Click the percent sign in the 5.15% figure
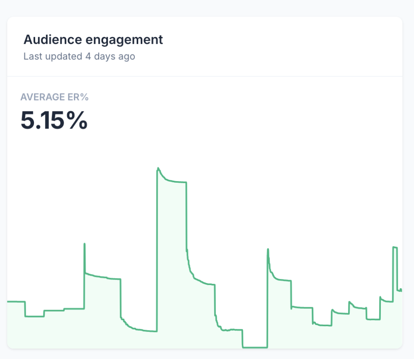 [77, 120]
